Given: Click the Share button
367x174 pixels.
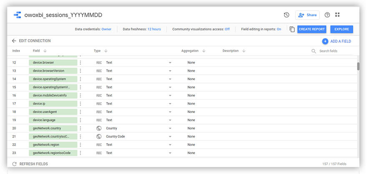Looking at the screenshot, I should [x=307, y=15].
